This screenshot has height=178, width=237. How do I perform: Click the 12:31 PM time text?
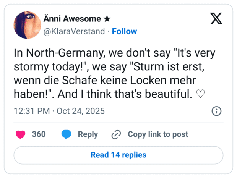click(x=32, y=112)
